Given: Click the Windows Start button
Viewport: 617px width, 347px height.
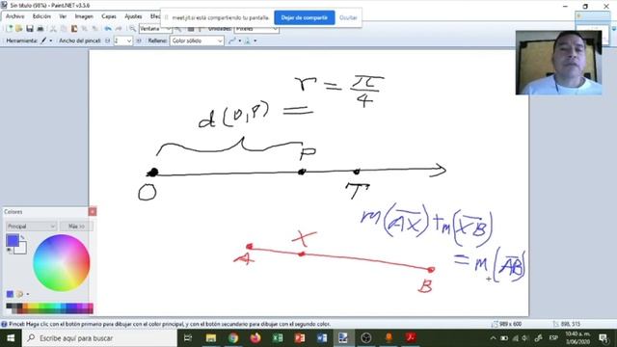Looking at the screenshot, I should click(11, 338).
